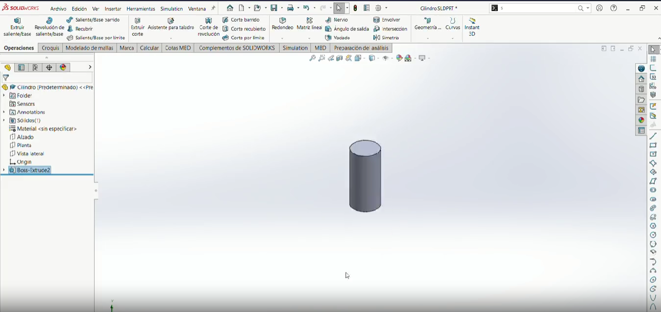Click the Undo icon
This screenshot has height=312, width=661.
pyautogui.click(x=306, y=8)
